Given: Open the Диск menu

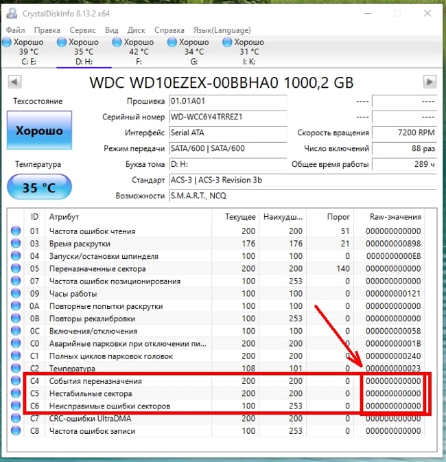Looking at the screenshot, I should tap(136, 30).
